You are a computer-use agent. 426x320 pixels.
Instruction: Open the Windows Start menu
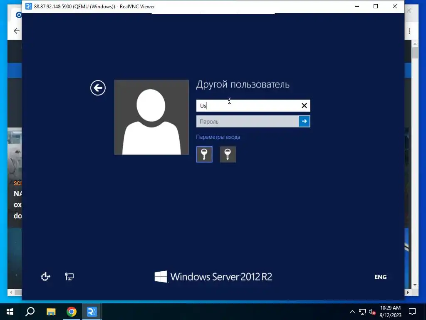10,312
